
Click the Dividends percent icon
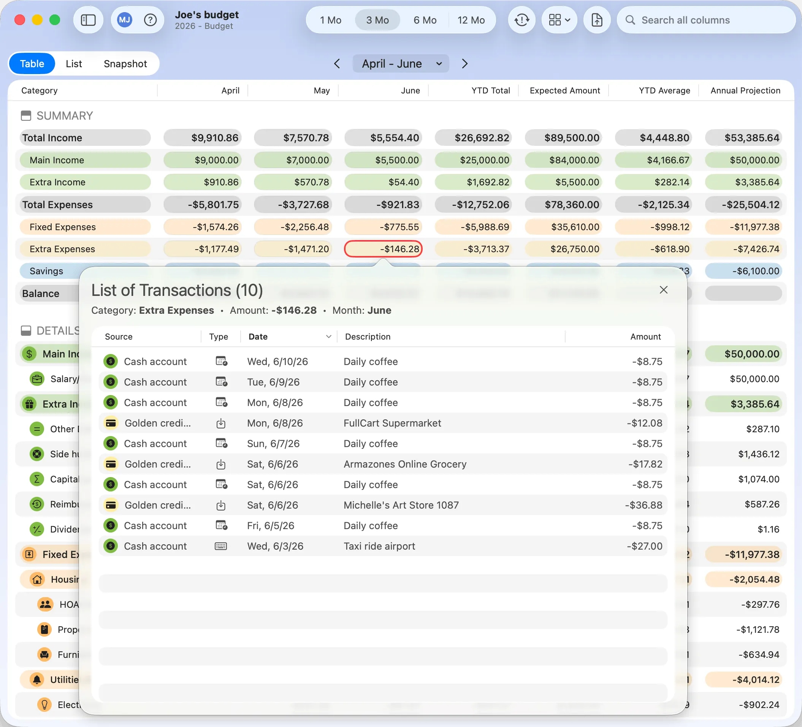(37, 529)
